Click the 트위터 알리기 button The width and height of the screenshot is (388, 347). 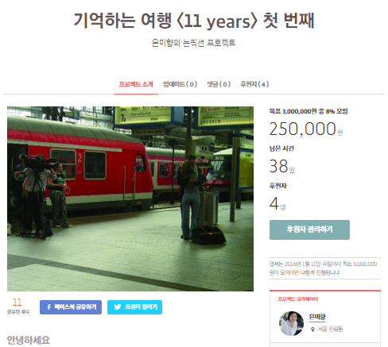click(x=134, y=307)
